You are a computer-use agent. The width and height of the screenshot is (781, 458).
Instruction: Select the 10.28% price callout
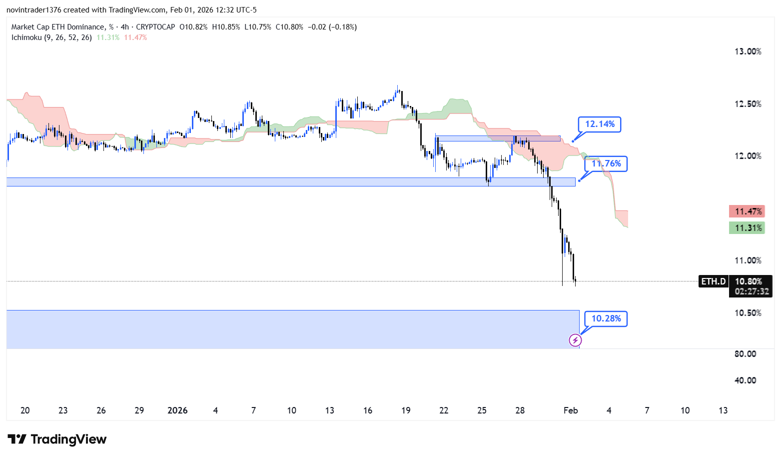click(x=606, y=318)
